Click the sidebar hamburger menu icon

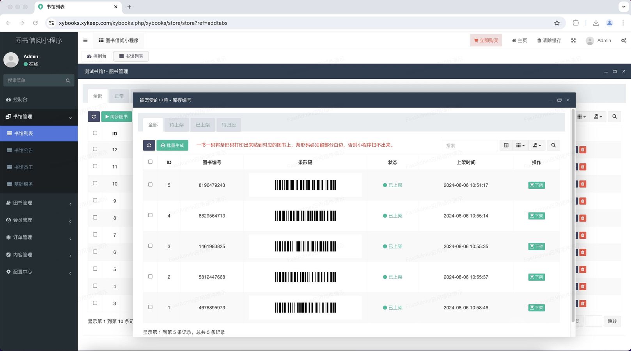(x=85, y=41)
